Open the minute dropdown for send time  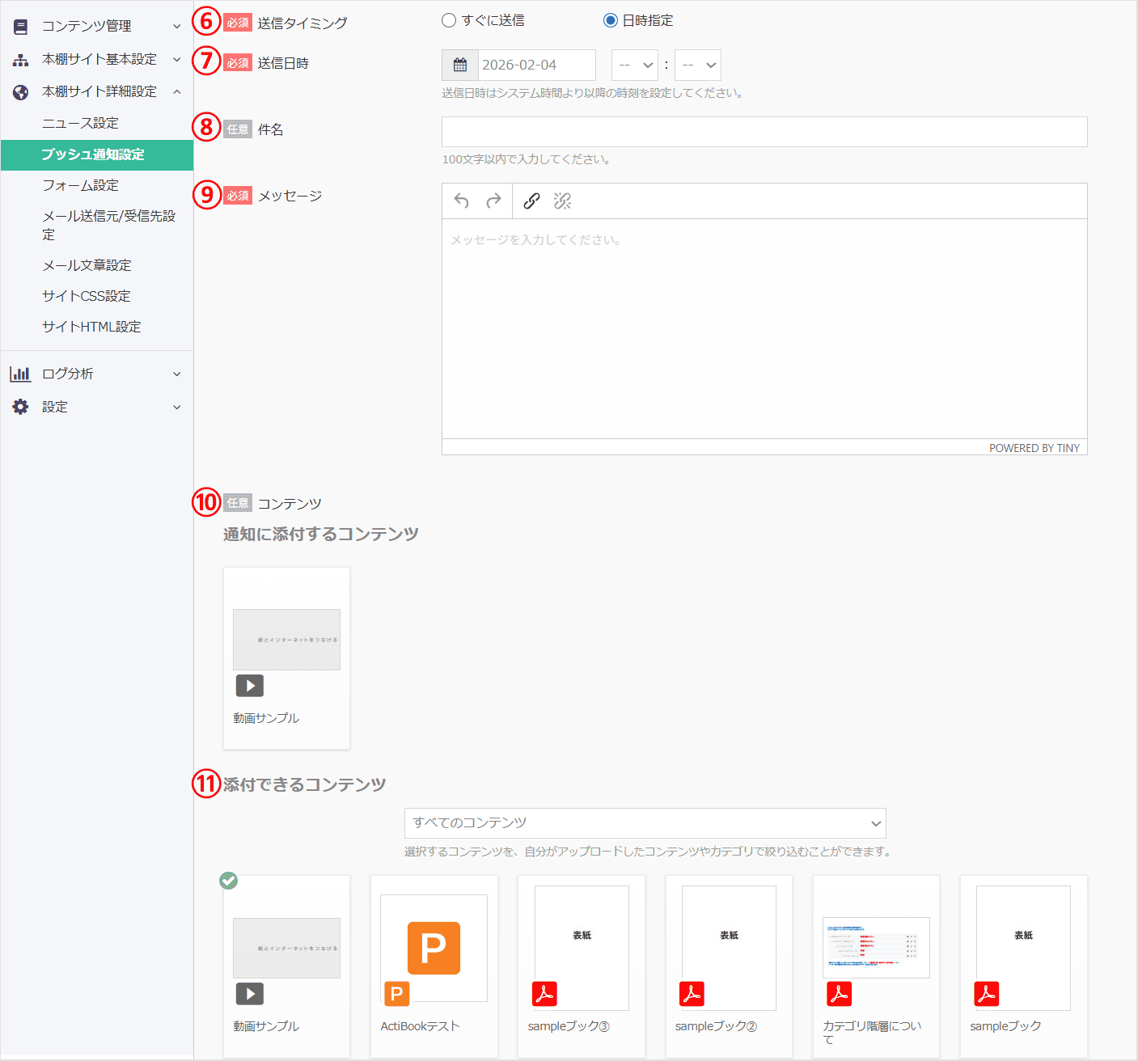697,65
